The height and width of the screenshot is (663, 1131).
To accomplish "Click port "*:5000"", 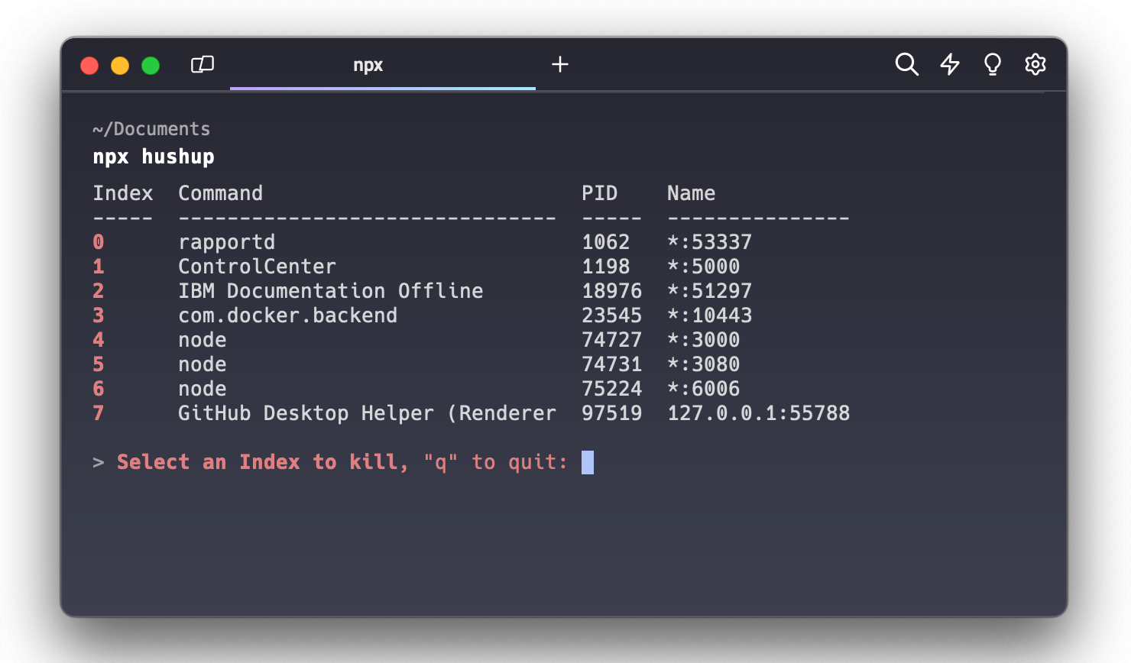I will click(x=704, y=267).
